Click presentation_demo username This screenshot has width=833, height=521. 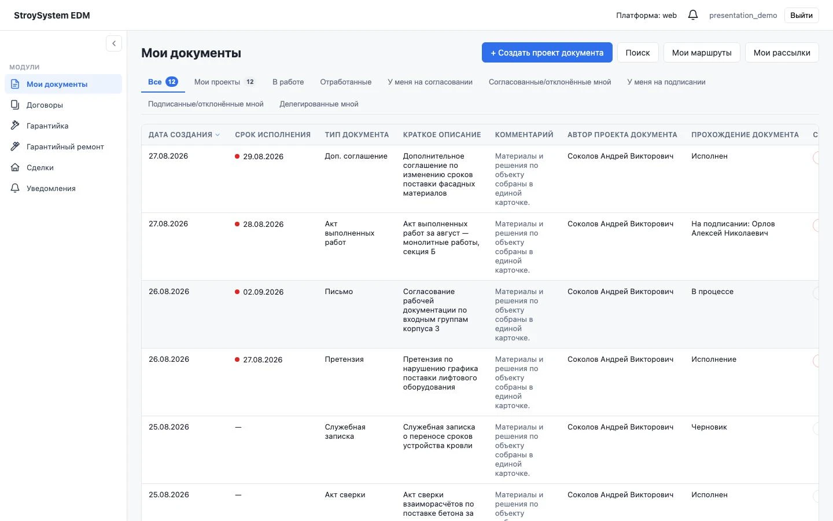tap(743, 15)
